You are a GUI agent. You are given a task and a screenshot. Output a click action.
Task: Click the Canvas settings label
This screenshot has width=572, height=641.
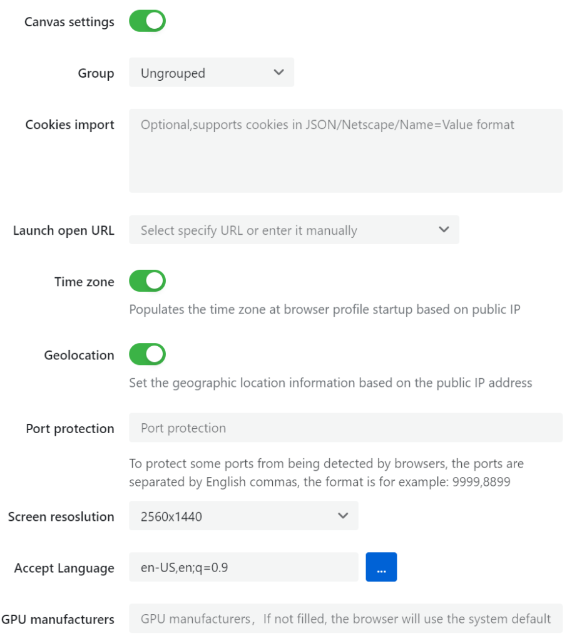tap(69, 22)
